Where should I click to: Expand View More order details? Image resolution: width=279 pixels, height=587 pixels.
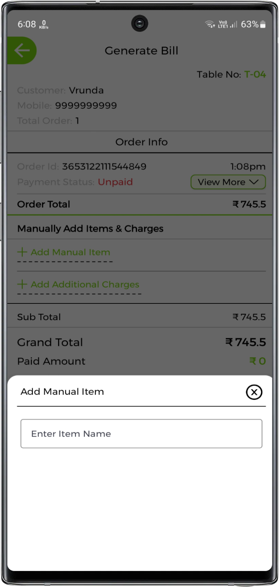228,182
